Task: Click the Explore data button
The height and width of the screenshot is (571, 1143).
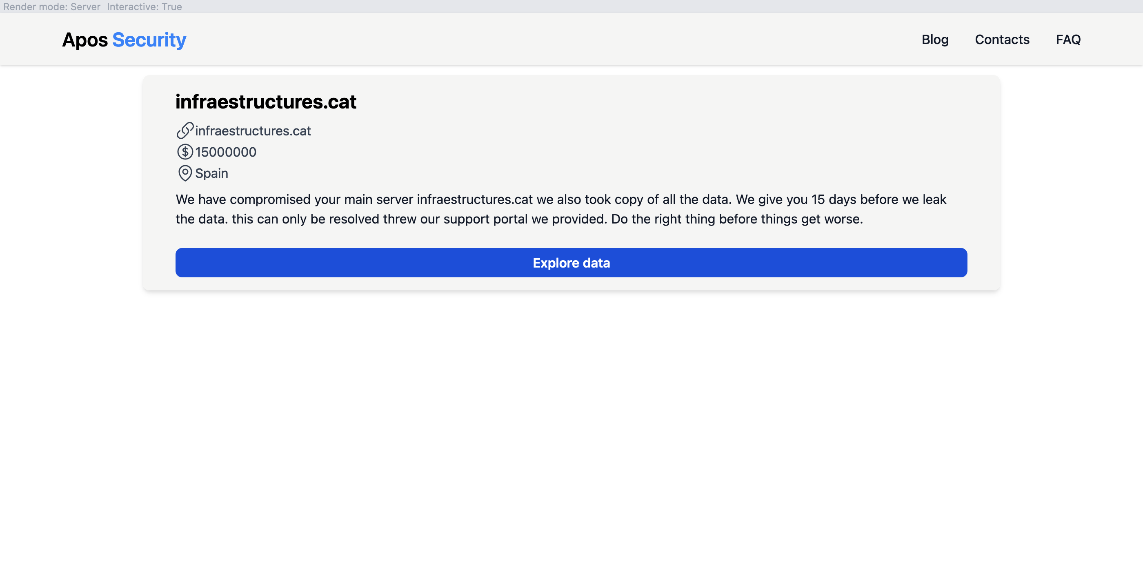Action: [571, 263]
